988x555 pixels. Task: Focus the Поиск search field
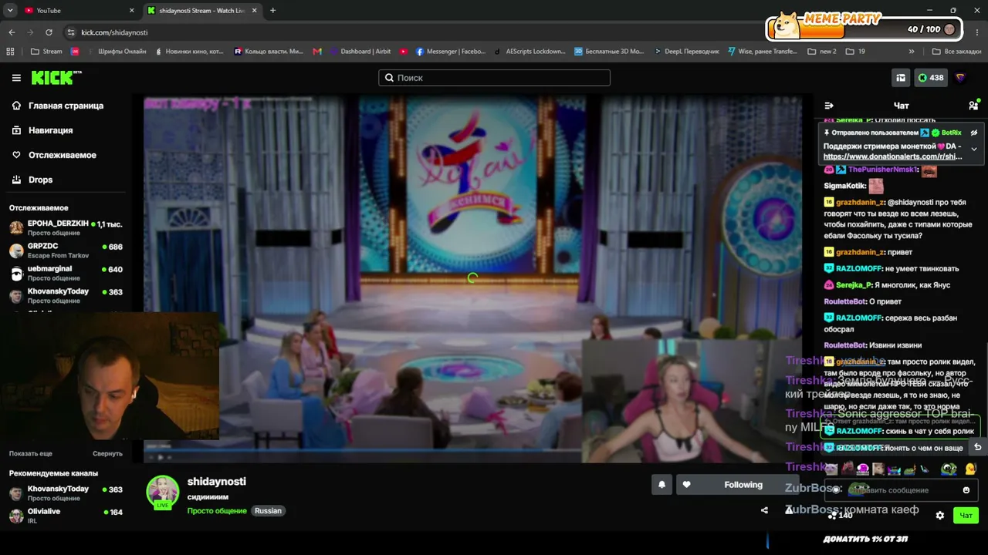pos(494,78)
